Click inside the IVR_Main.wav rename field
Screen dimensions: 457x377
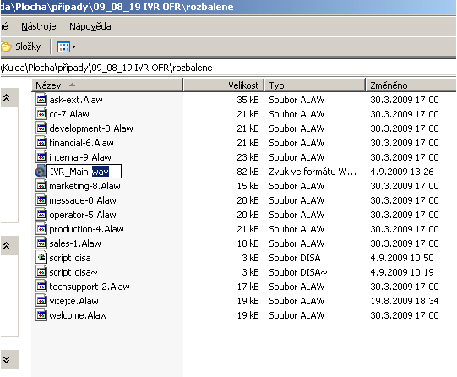[84, 172]
